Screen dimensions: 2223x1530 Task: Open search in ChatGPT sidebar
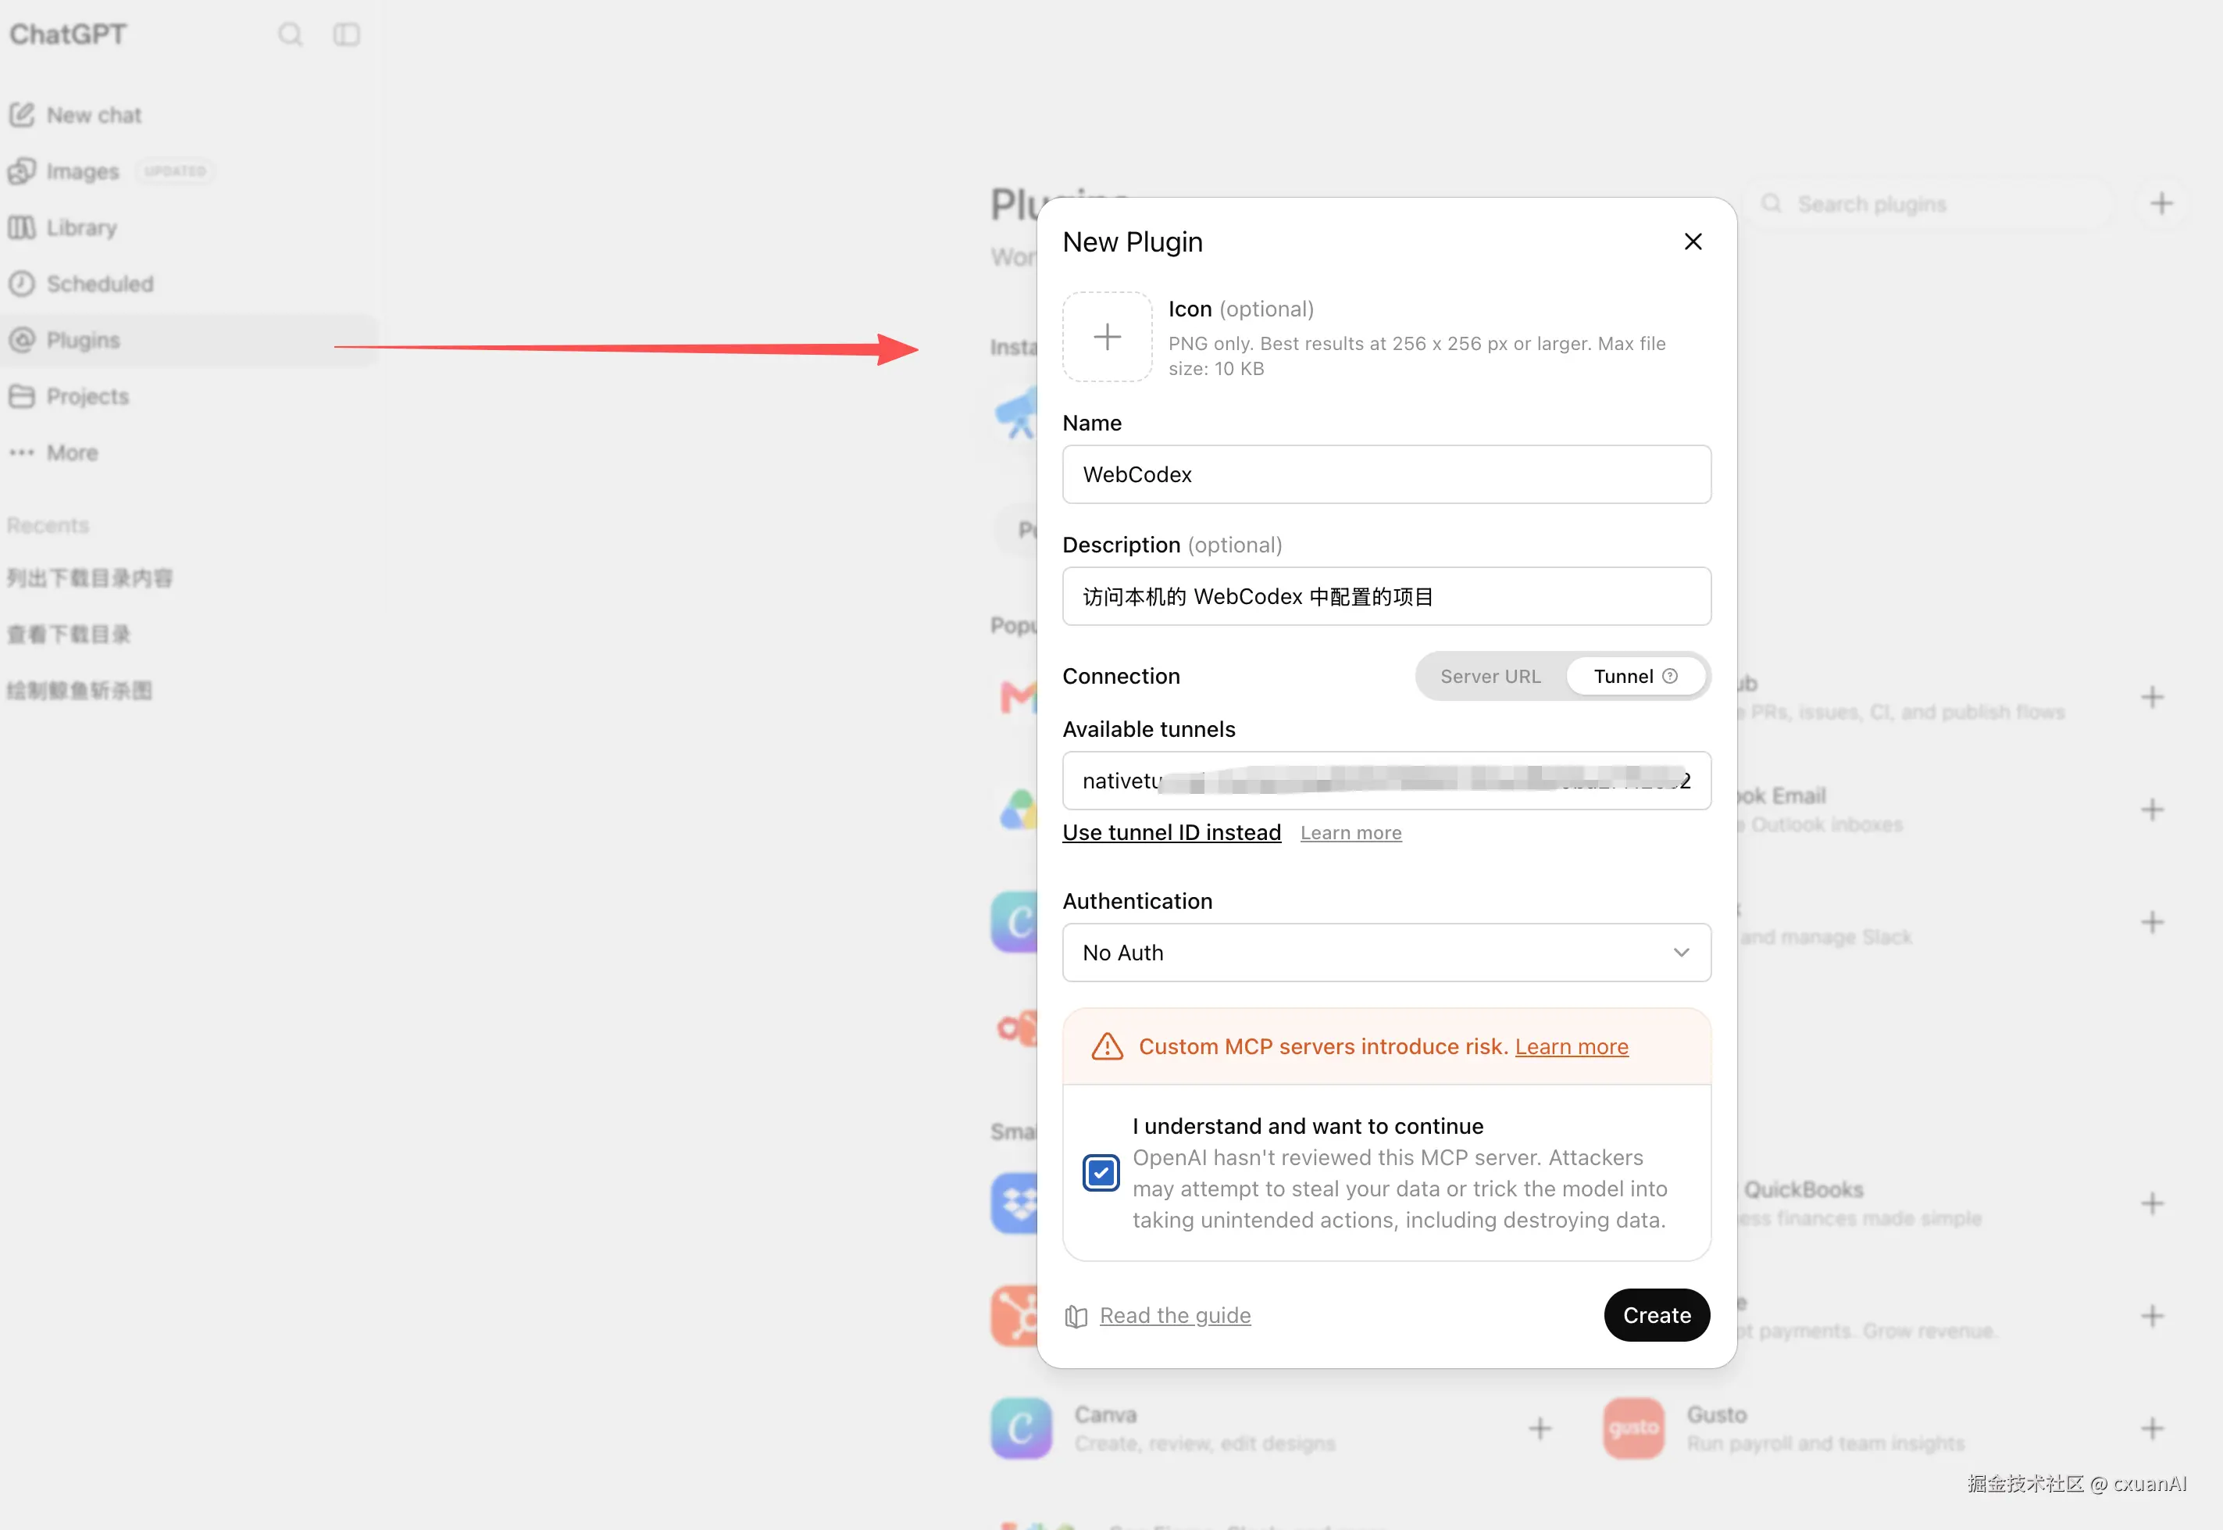pyautogui.click(x=291, y=34)
